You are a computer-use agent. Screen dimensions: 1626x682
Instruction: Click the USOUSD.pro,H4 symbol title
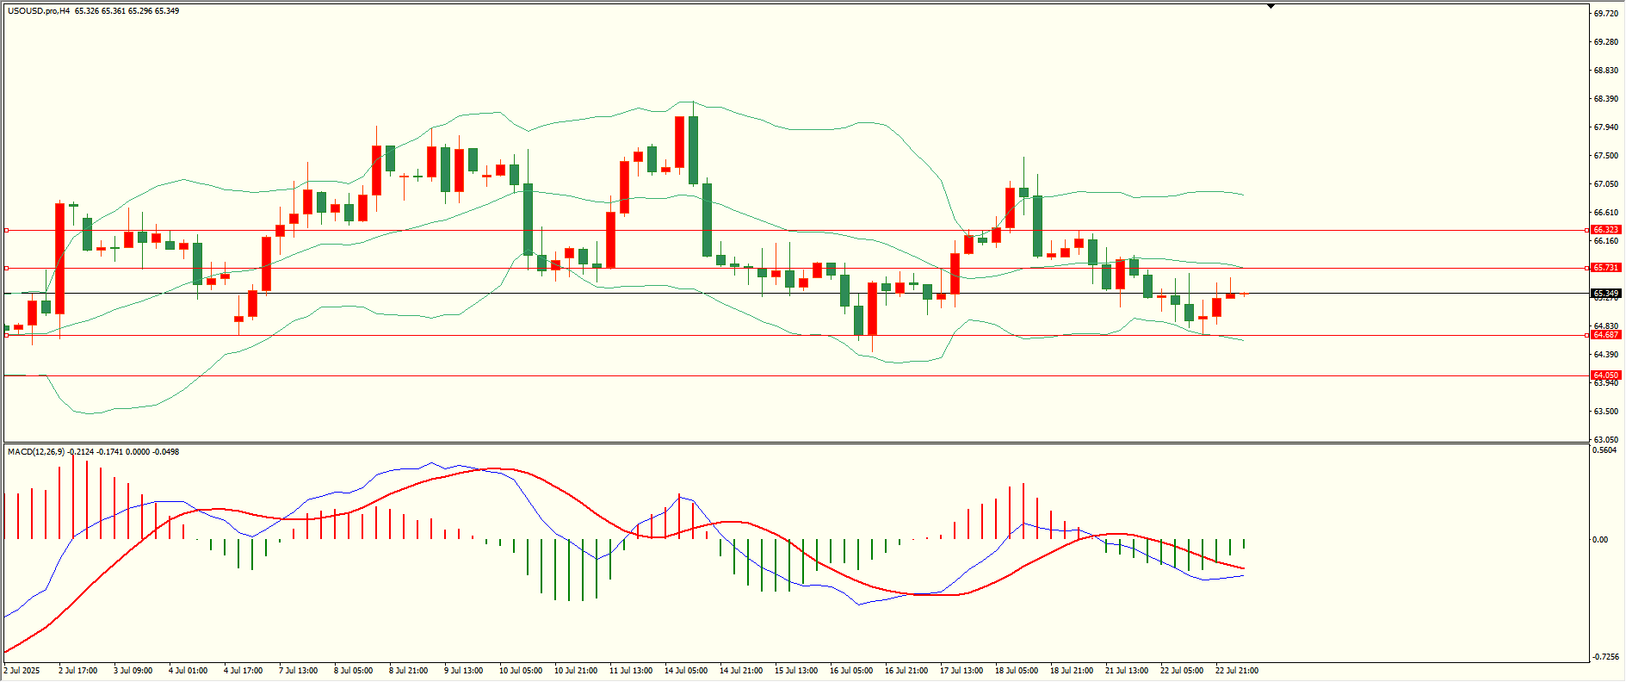pyautogui.click(x=39, y=11)
